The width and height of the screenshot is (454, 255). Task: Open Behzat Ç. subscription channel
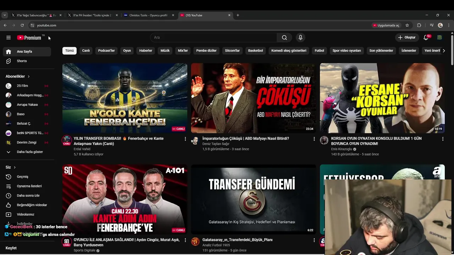coord(27,124)
